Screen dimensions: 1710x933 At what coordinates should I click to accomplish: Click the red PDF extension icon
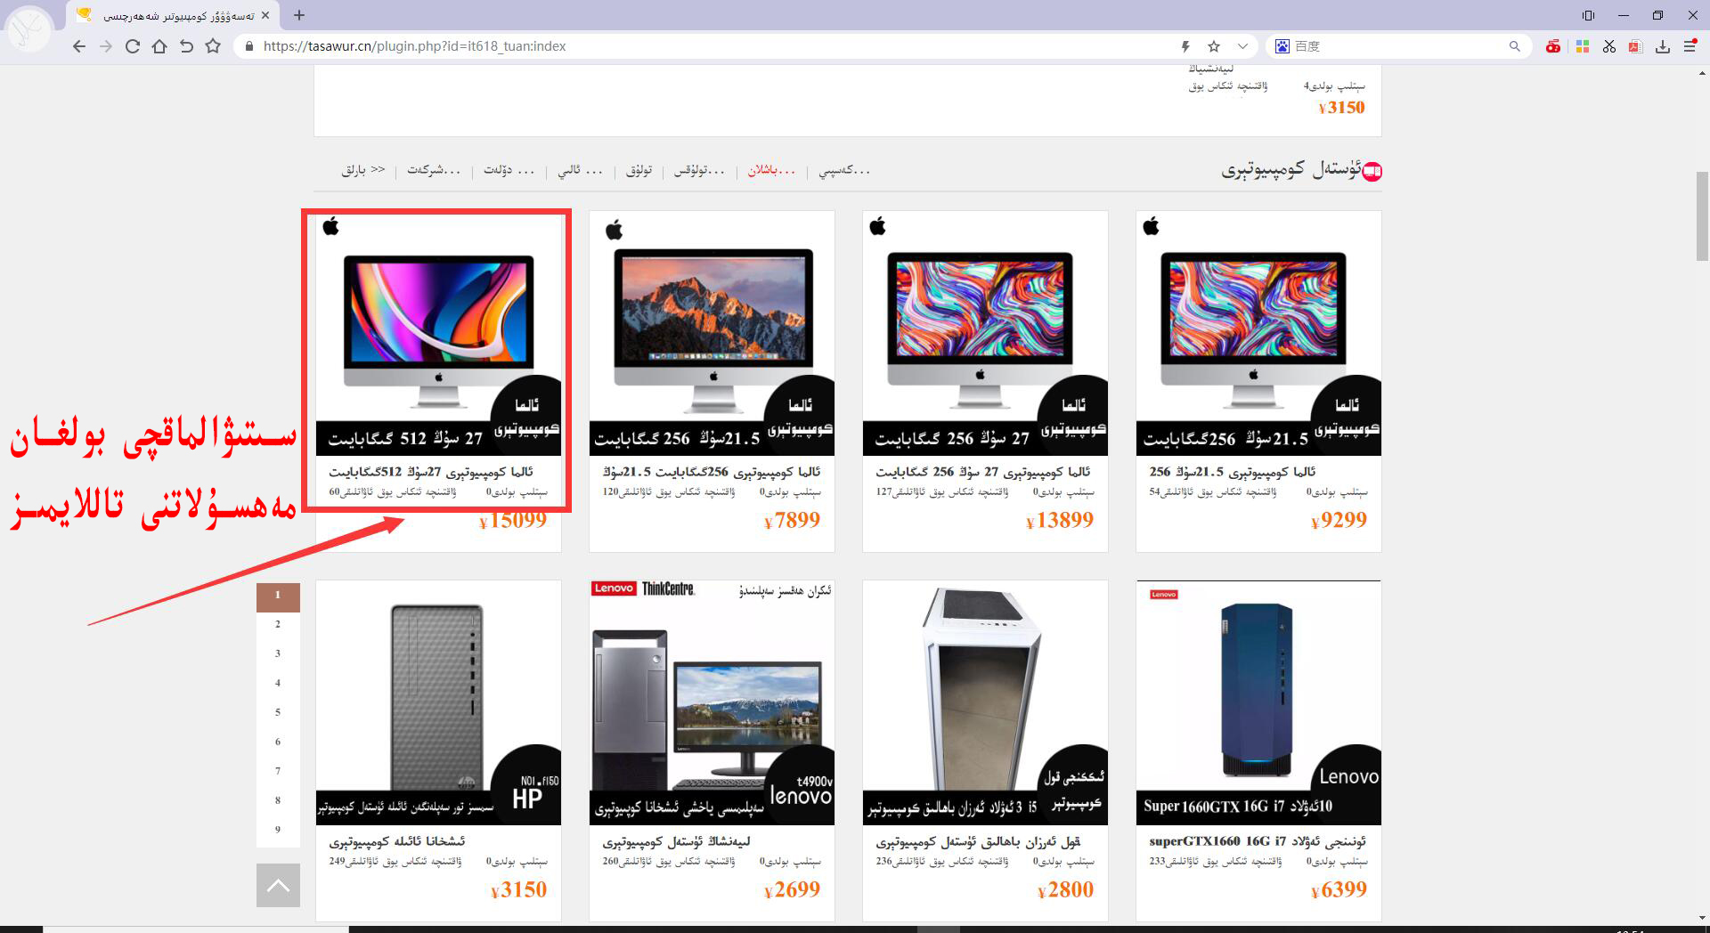pos(1635,46)
